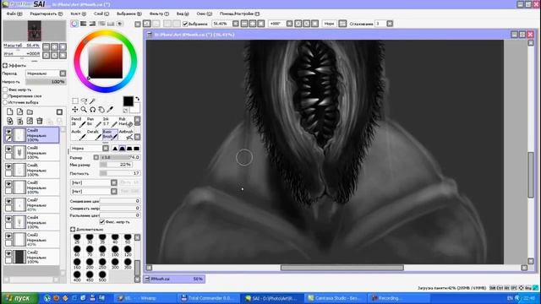The width and height of the screenshot is (541, 304).
Task: Delete the selected layer with trash icon
Action: (x=40, y=121)
